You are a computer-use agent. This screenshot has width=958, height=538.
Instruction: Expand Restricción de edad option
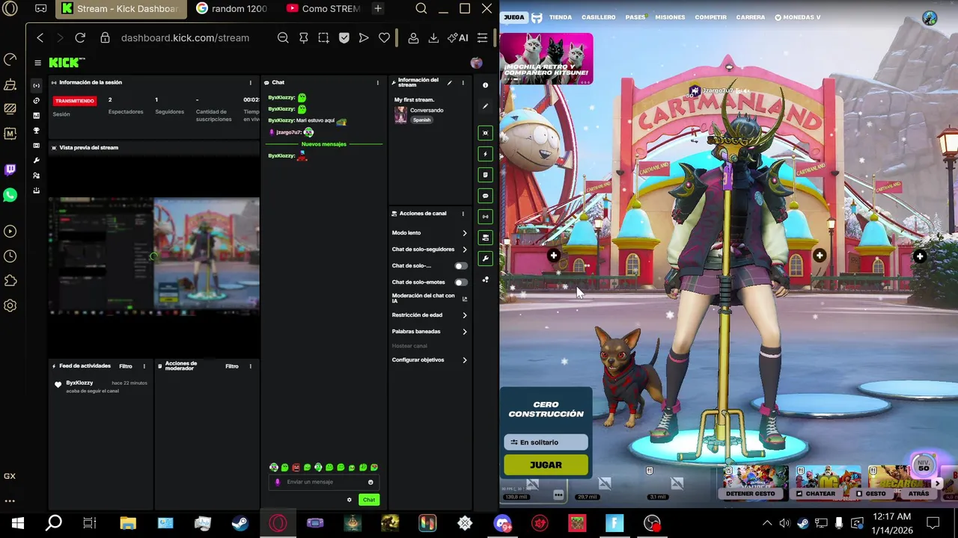point(430,315)
